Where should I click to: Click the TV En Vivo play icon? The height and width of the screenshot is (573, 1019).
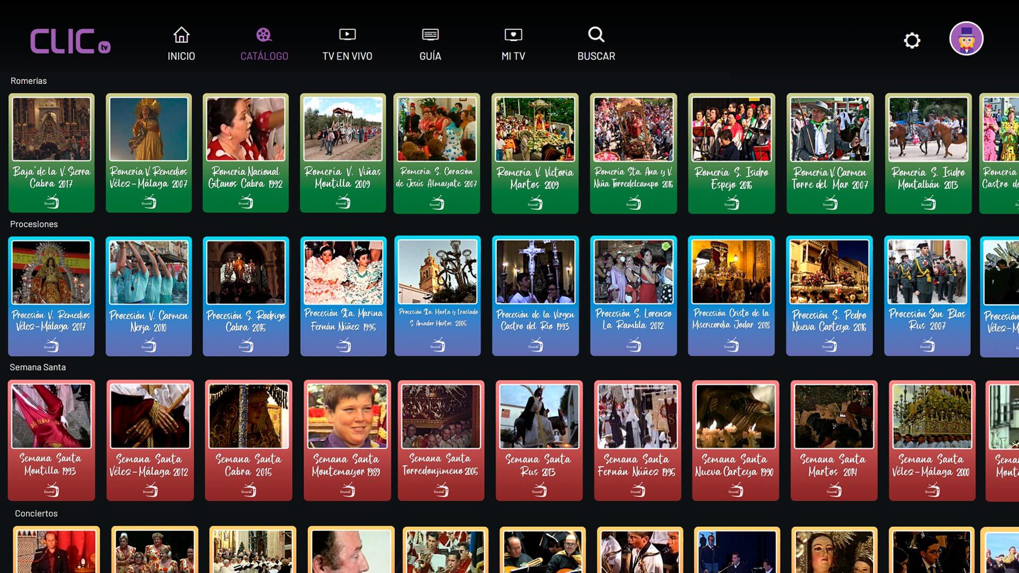347,35
